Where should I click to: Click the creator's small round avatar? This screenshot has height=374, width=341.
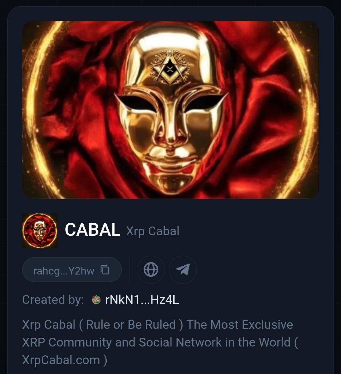(96, 300)
